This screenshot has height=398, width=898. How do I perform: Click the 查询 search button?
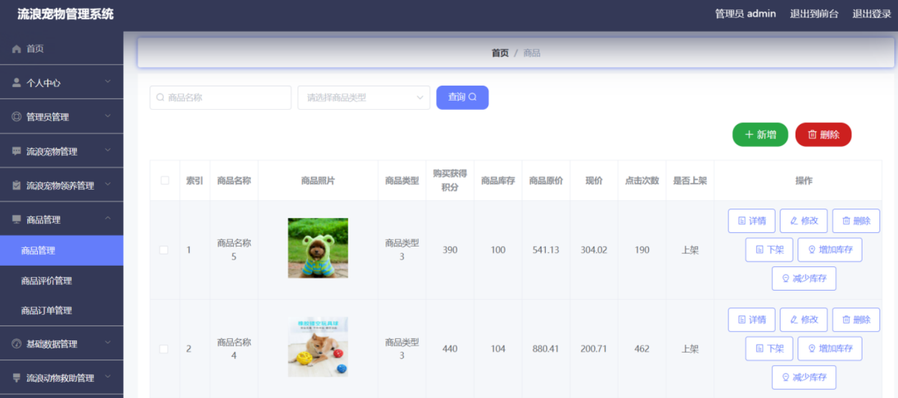point(462,97)
